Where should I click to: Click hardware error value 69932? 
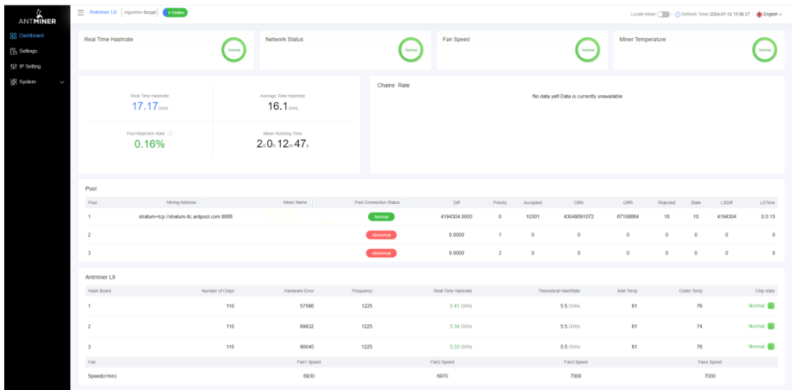coord(307,326)
